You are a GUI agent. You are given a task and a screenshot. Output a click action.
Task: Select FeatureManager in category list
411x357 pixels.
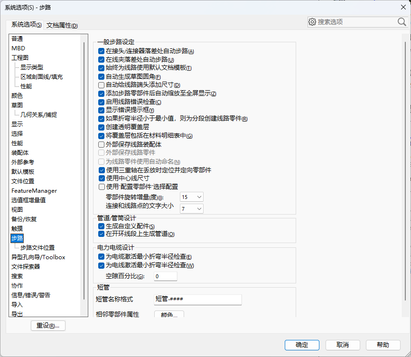(x=34, y=191)
